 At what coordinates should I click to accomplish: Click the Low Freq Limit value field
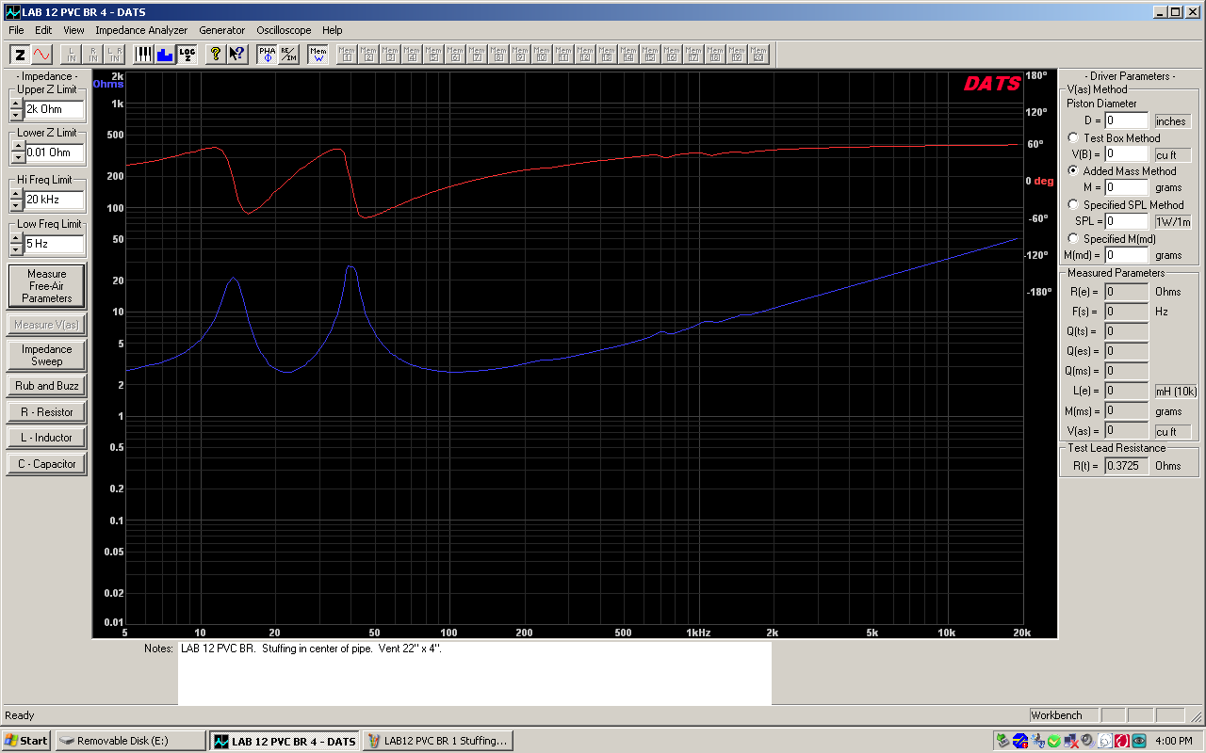[x=55, y=244]
